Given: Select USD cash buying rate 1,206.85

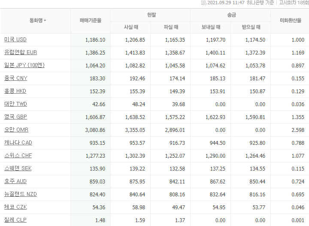Looking at the screenshot, I should point(135,40).
